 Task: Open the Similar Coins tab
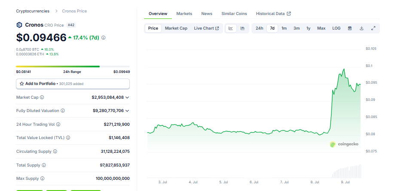(234, 14)
